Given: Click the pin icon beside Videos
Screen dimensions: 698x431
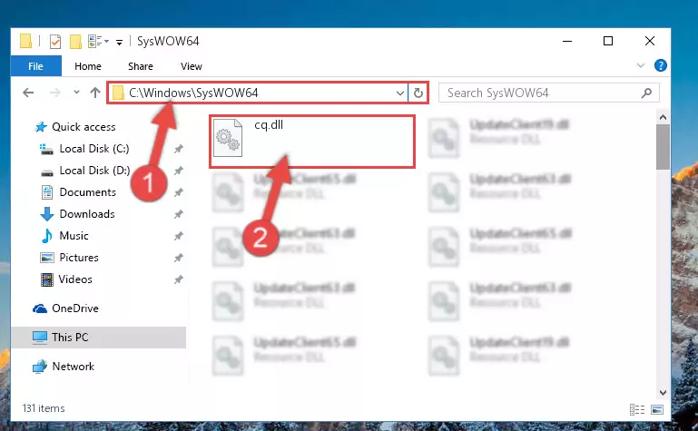Looking at the screenshot, I should 179,279.
